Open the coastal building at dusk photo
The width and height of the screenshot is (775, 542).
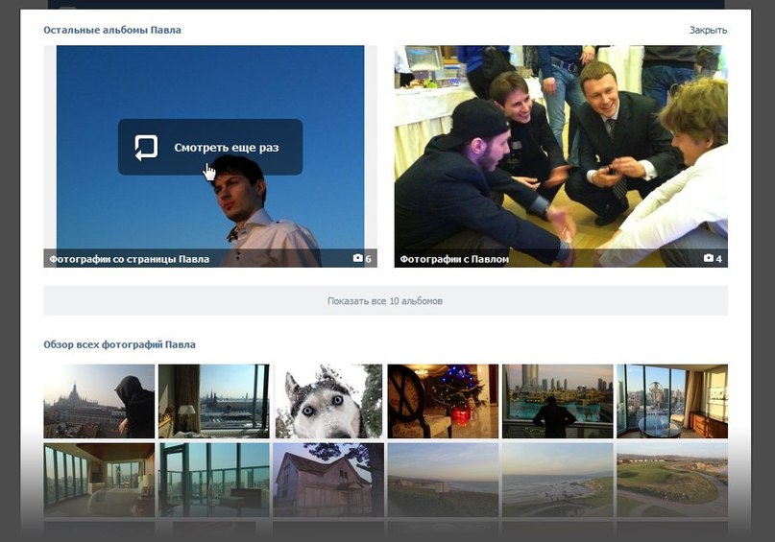(443, 480)
